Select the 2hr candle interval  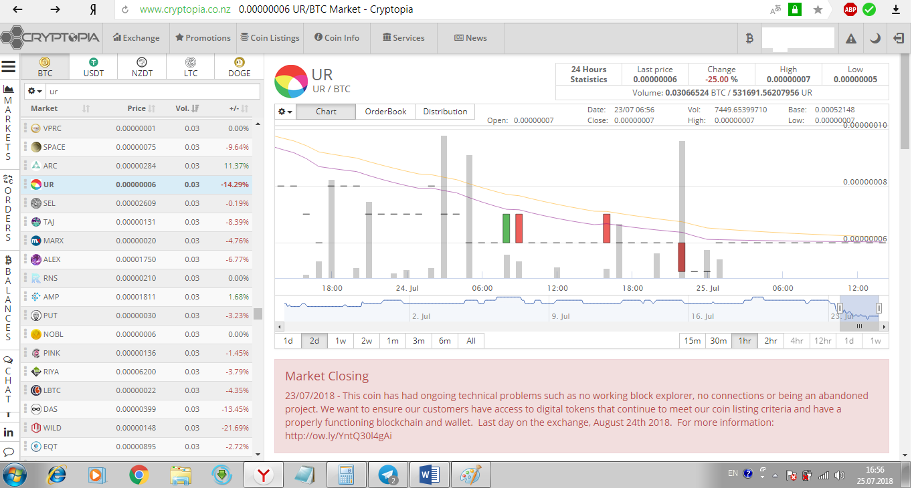(770, 341)
